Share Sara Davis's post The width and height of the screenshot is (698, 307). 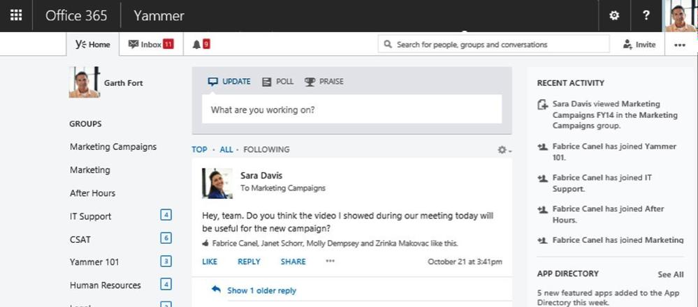pos(293,262)
